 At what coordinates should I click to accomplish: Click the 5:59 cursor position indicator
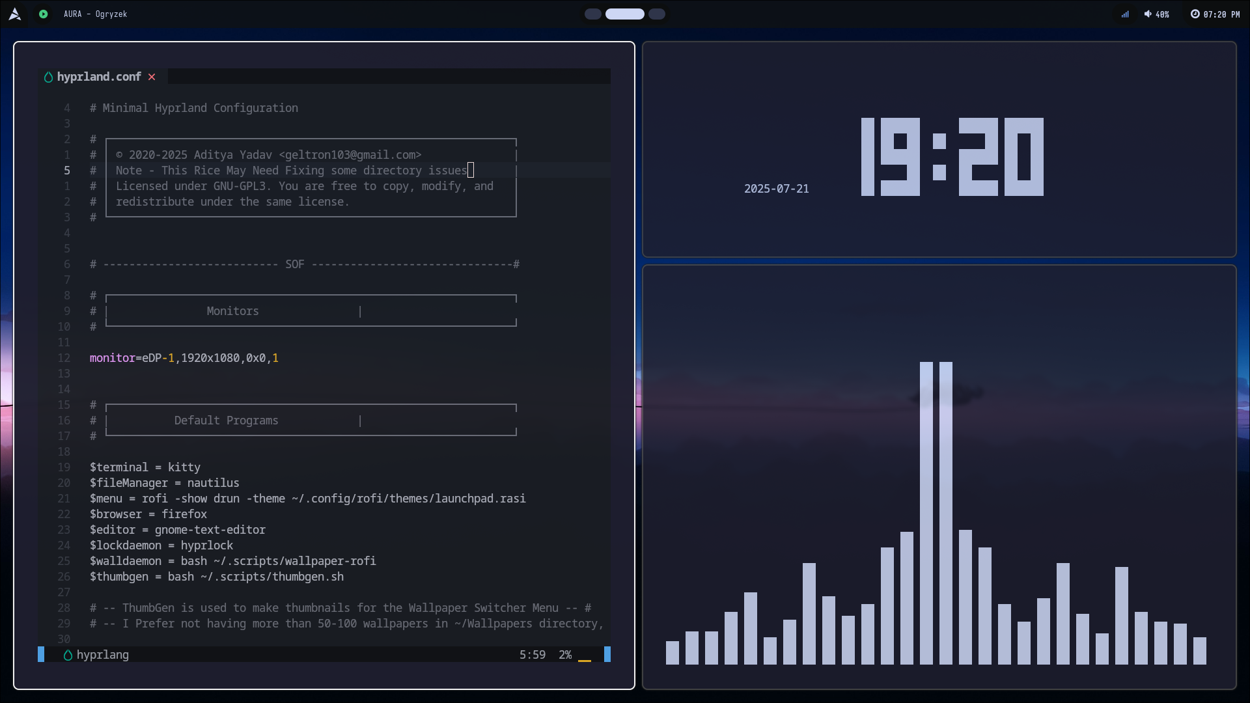click(532, 655)
